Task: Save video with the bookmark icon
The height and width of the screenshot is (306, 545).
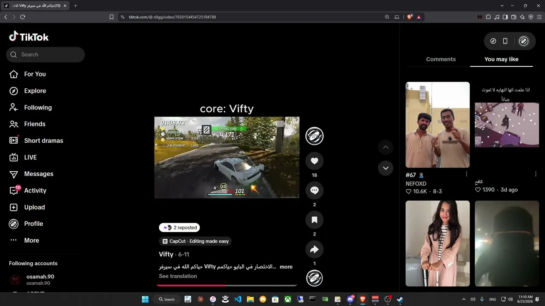Action: pyautogui.click(x=315, y=220)
